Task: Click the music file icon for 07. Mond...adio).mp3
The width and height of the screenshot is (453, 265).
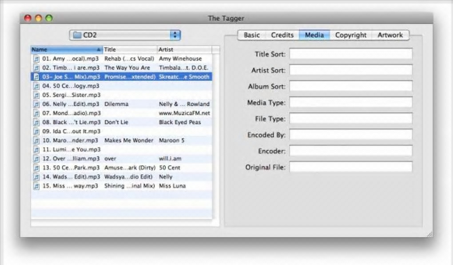Action: pyautogui.click(x=36, y=114)
